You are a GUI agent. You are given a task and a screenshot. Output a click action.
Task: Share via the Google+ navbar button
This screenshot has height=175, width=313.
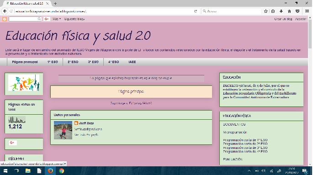(x=47, y=19)
